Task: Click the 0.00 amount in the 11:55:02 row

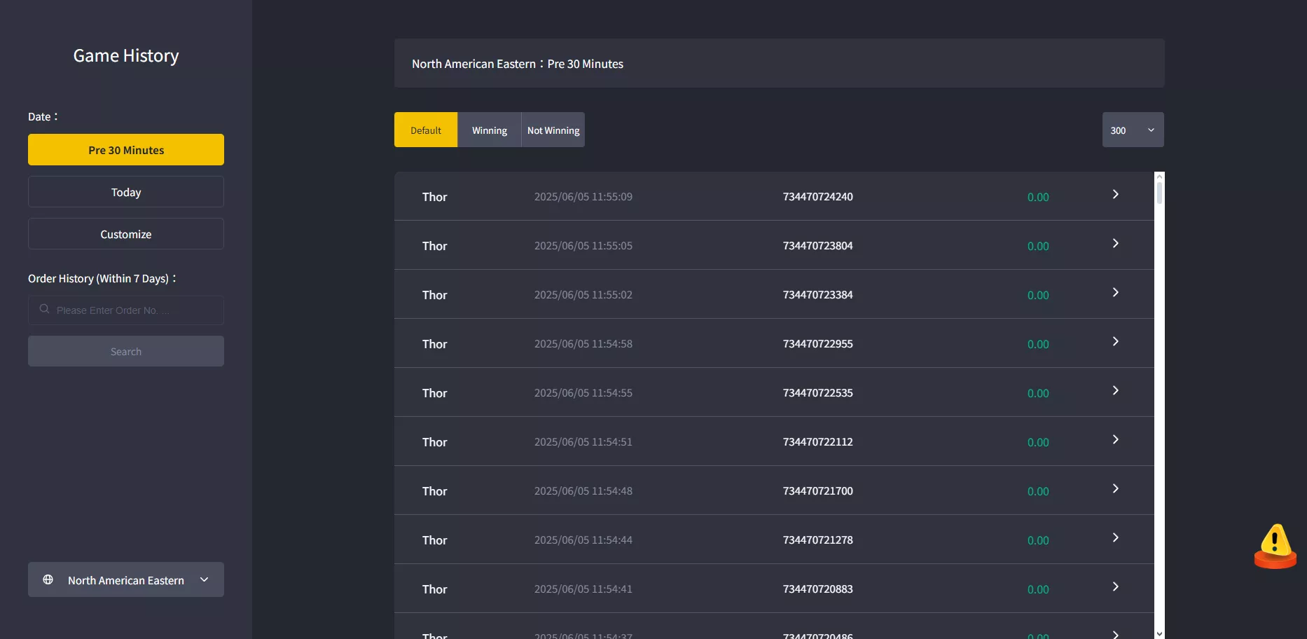Action: (x=1038, y=296)
